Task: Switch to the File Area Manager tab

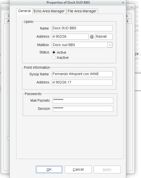Action: click(82, 11)
